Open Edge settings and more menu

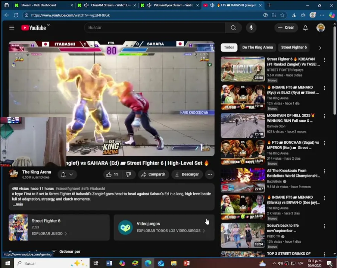click(322, 15)
